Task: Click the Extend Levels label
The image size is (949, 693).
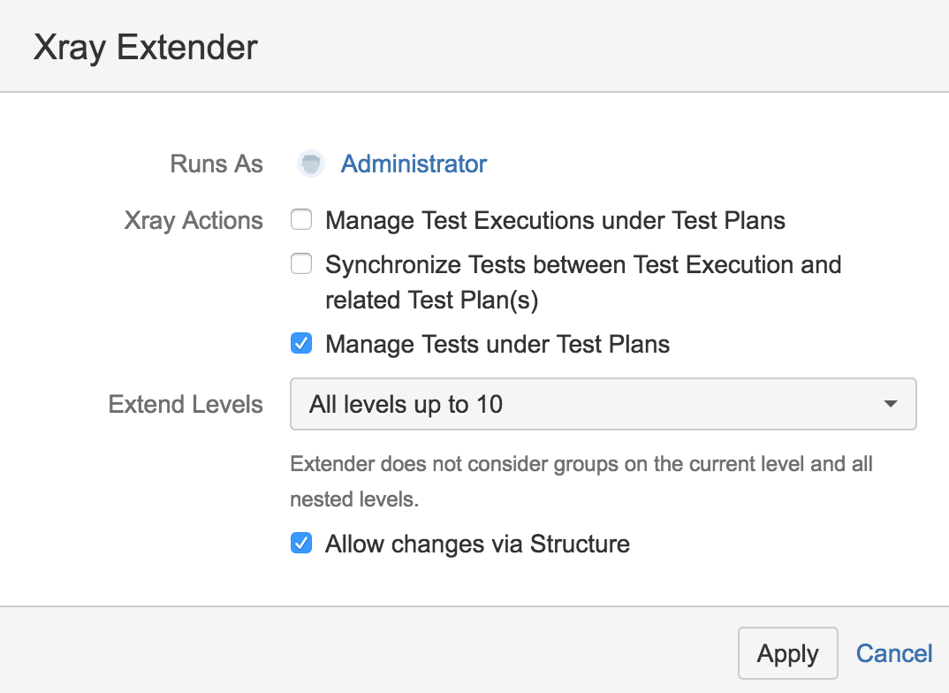Action: (186, 404)
